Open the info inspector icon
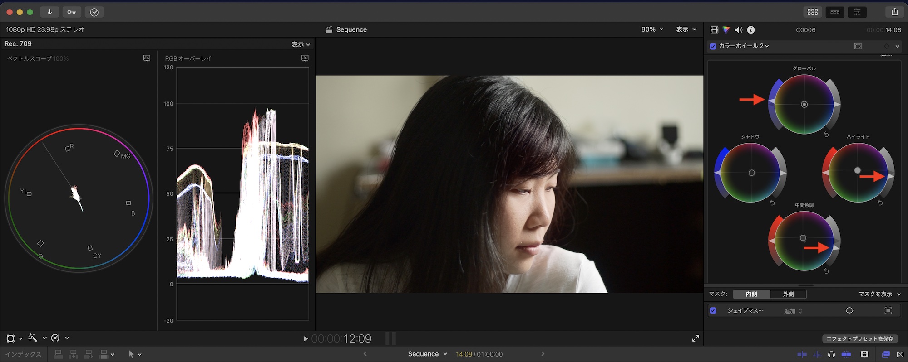The image size is (908, 362). [751, 30]
